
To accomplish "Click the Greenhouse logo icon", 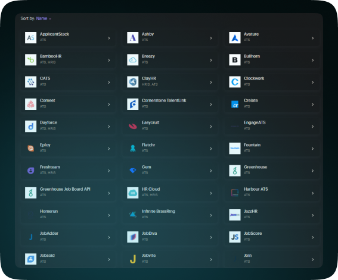I will (x=235, y=171).
